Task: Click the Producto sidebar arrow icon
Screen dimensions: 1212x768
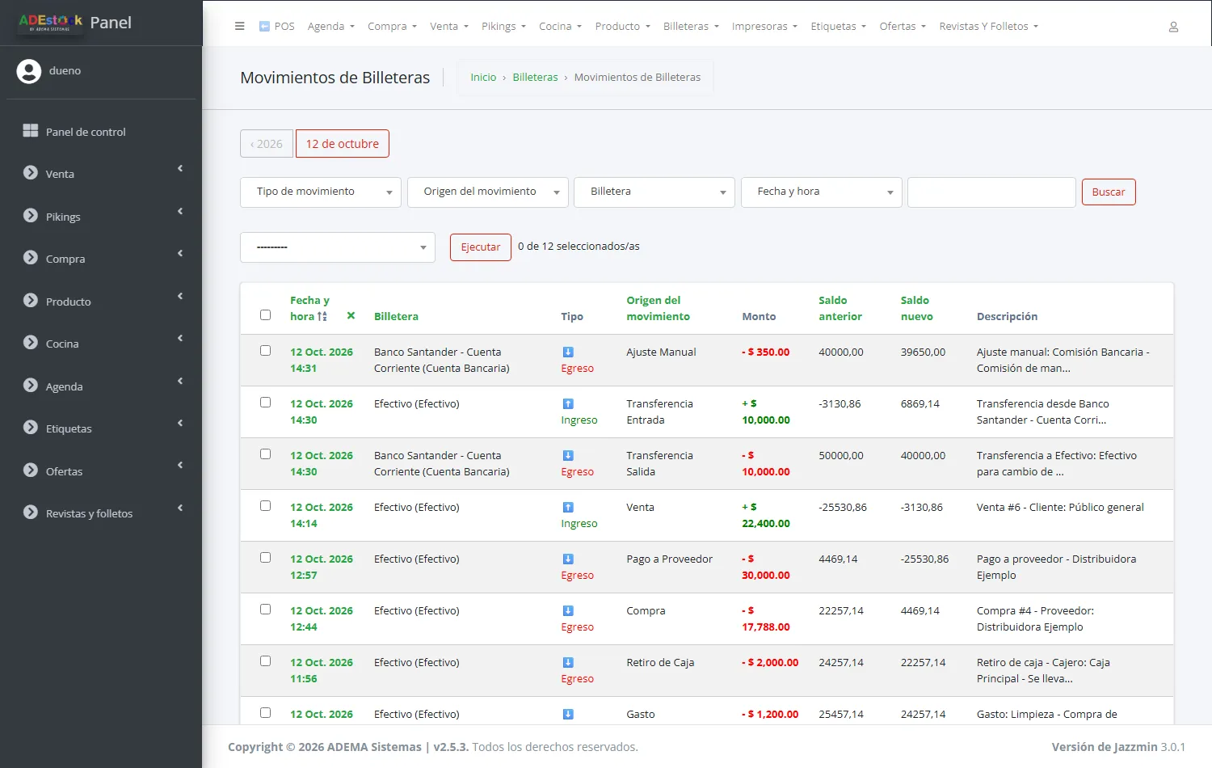Action: coord(31,301)
